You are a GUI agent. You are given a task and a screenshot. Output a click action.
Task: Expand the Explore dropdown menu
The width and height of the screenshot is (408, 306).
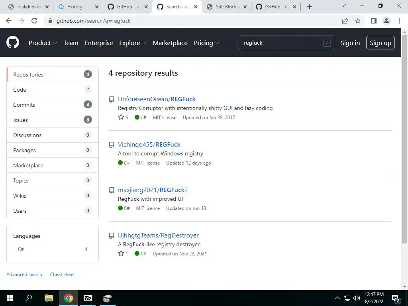coord(133,43)
